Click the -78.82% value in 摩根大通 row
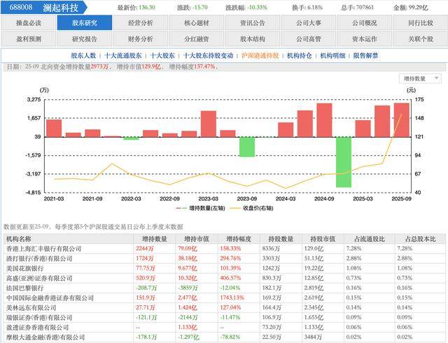Image resolution: width=448 pixels, height=343 pixels. [230, 337]
